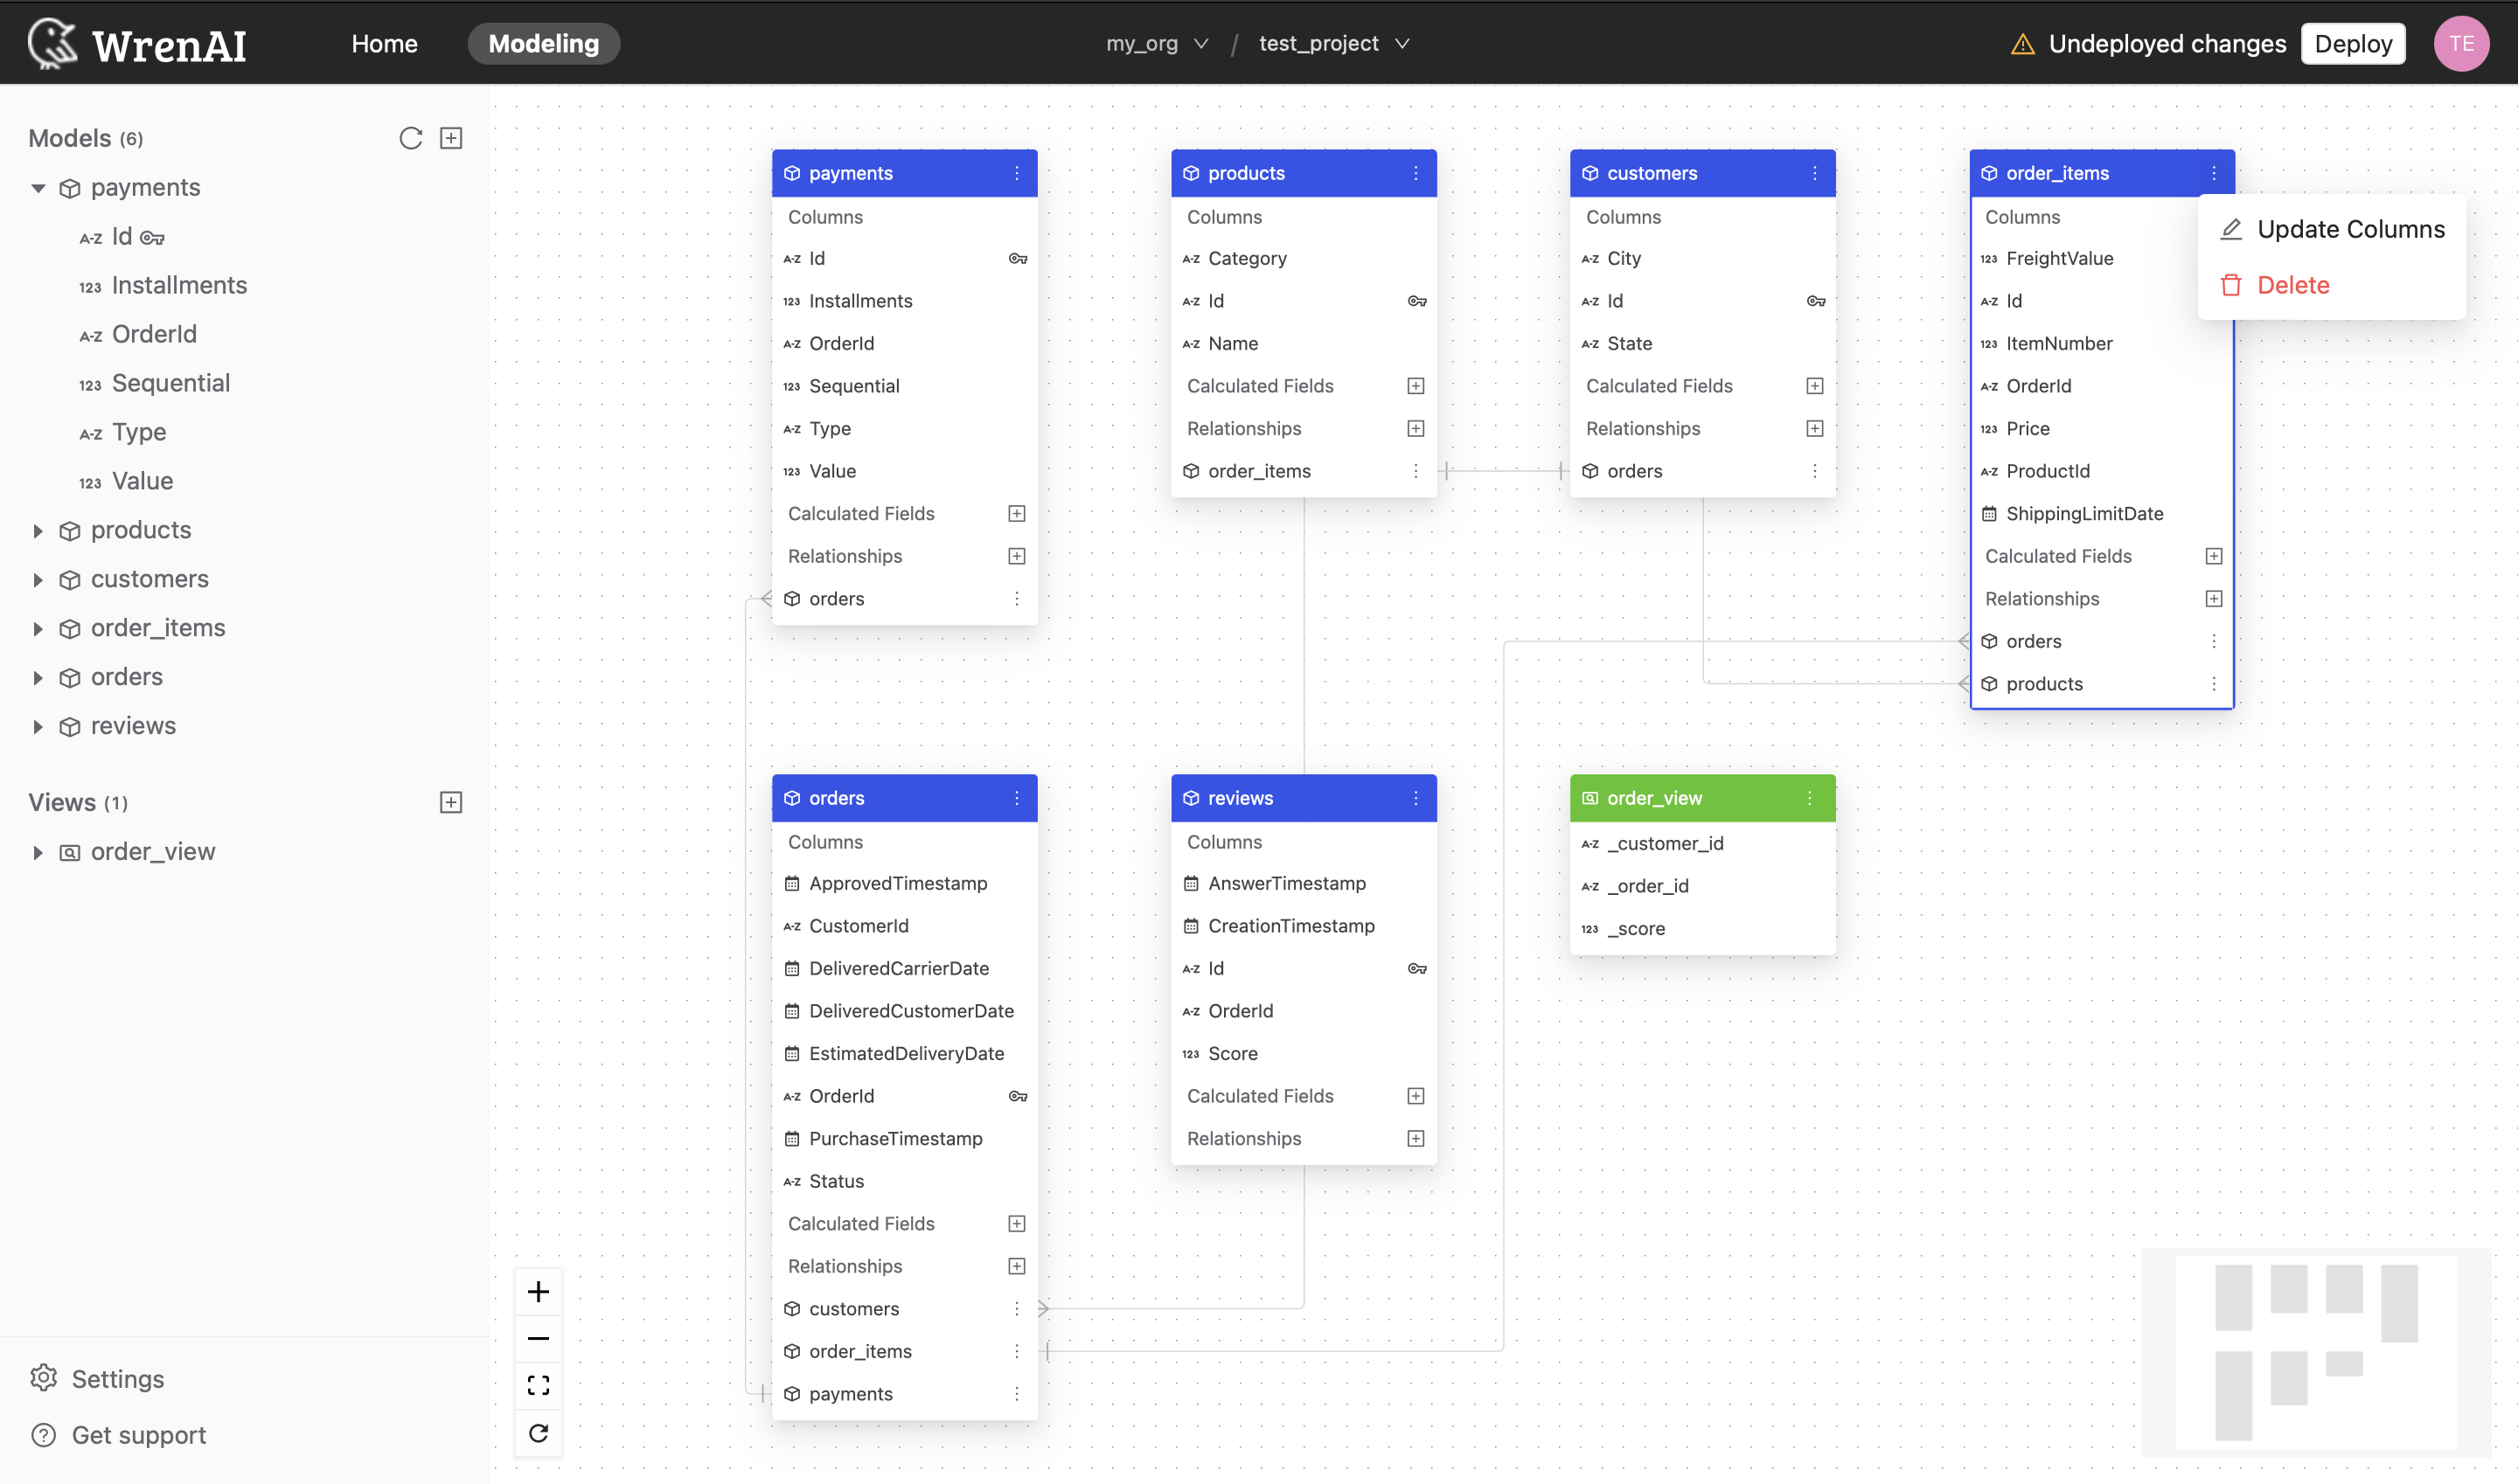Add relationship to customers model
The width and height of the screenshot is (2518, 1484).
[1815, 428]
